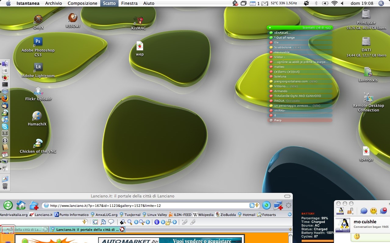
Task: Open the RSSOwl desktop icon
Action: point(73,18)
